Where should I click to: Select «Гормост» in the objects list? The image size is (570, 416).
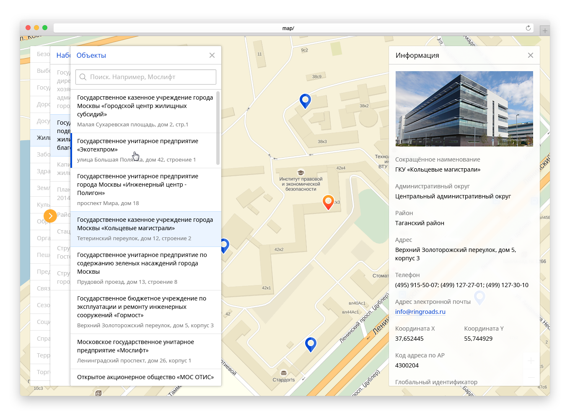(x=146, y=312)
